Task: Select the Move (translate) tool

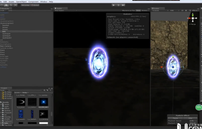Action: (6, 5)
